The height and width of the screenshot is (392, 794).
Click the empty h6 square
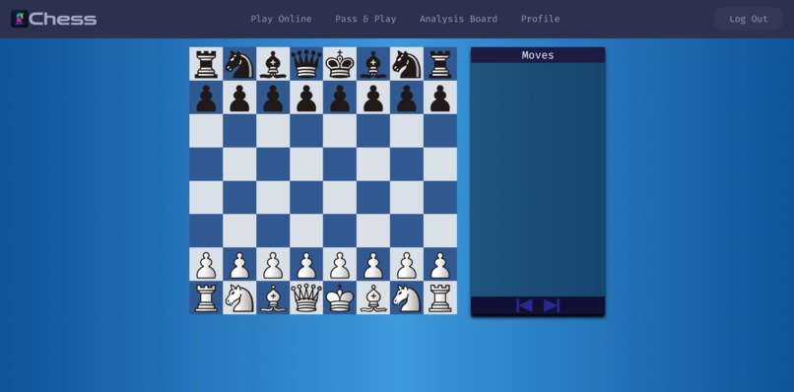pyautogui.click(x=440, y=131)
